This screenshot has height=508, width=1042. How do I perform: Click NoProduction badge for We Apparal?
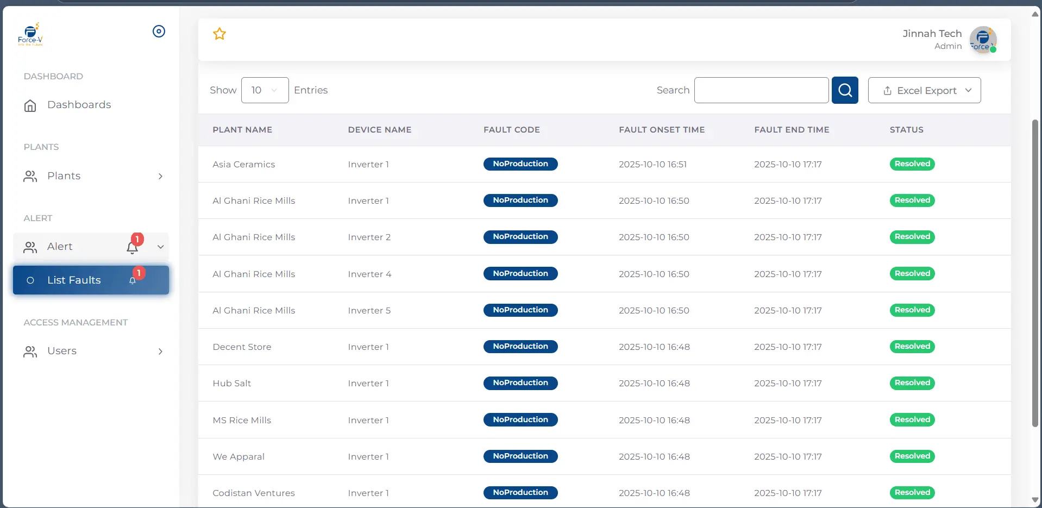[x=520, y=456]
